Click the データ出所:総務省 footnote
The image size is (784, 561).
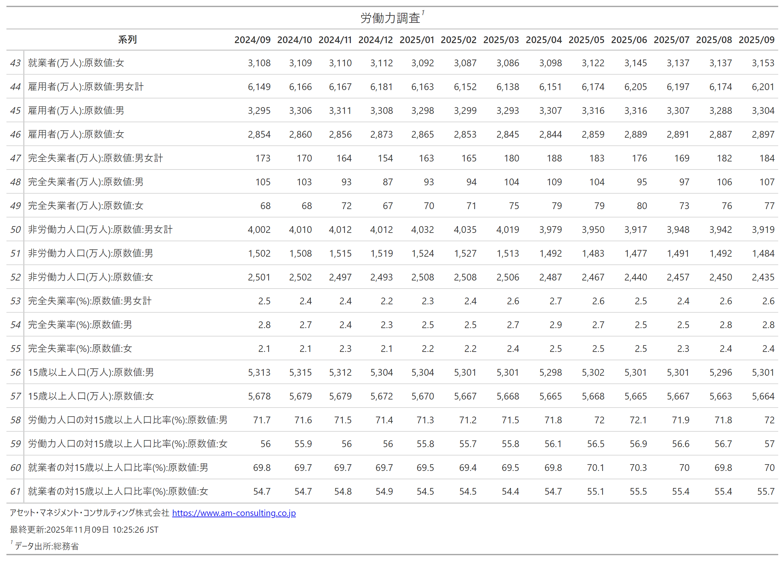[x=47, y=546]
